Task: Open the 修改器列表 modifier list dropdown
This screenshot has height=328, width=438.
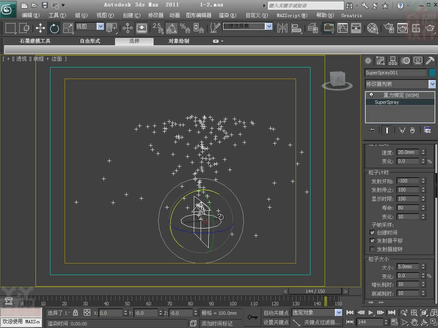Action: (432, 84)
